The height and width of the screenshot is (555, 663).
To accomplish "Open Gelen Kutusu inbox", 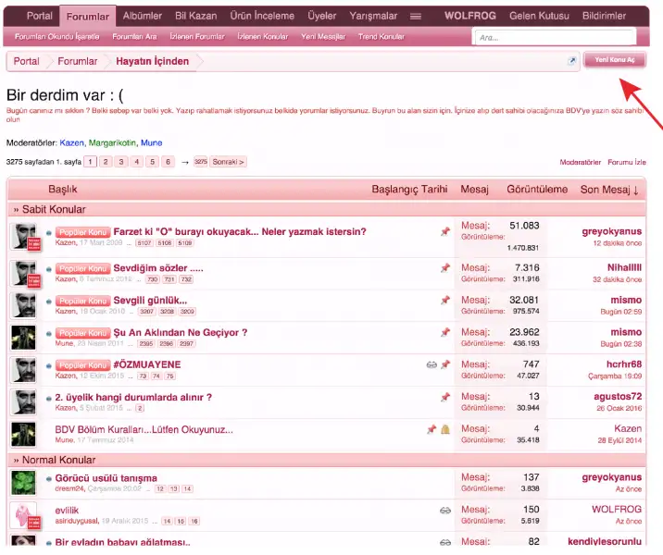I will pyautogui.click(x=539, y=16).
